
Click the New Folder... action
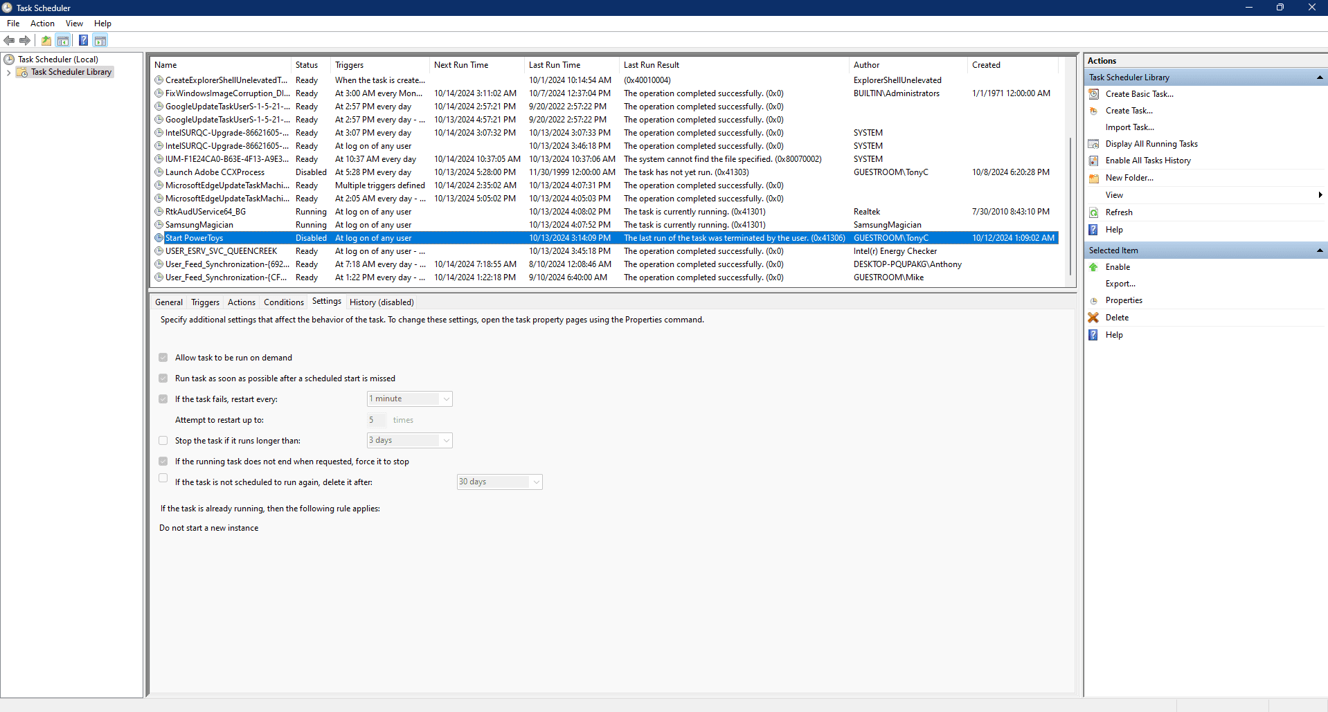pos(1129,178)
